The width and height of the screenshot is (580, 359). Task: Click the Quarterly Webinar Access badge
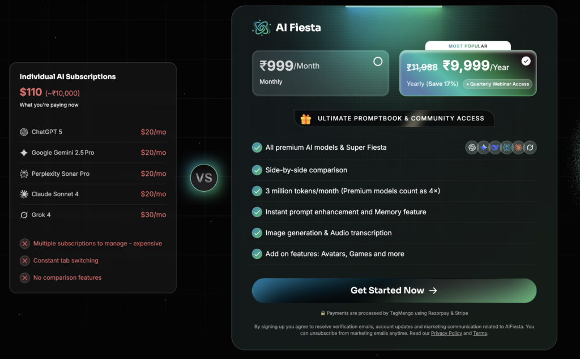(x=498, y=84)
